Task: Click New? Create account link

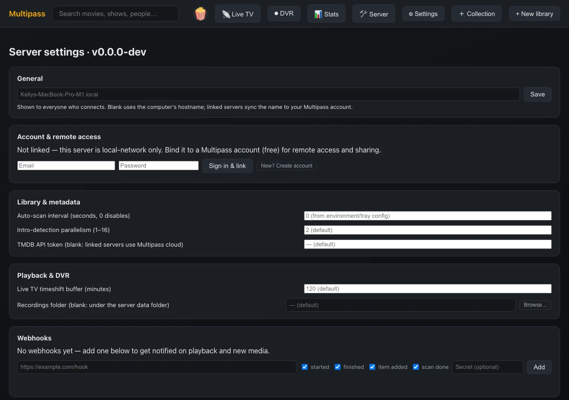Action: [x=287, y=166]
